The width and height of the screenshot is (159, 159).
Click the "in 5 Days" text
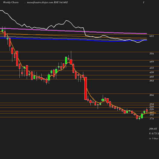coord(154,139)
